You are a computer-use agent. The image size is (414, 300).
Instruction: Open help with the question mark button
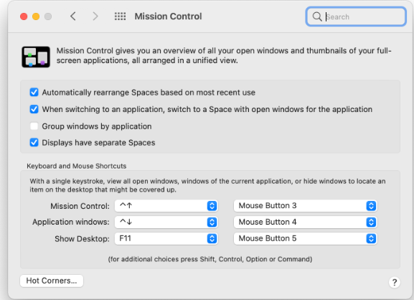395,282
